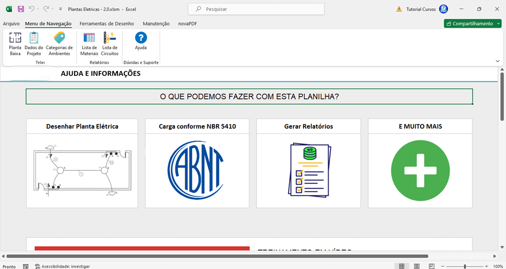Screen dimensions: 506x269
Task: Open the Tutorial Cursos profile avatar
Action: coord(444,9)
